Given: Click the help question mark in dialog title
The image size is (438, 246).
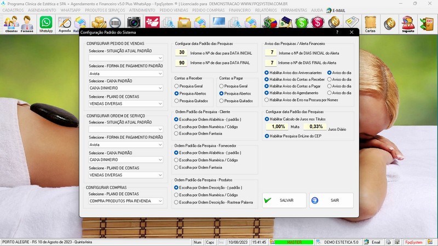Looking at the screenshot, I should pos(337,32).
